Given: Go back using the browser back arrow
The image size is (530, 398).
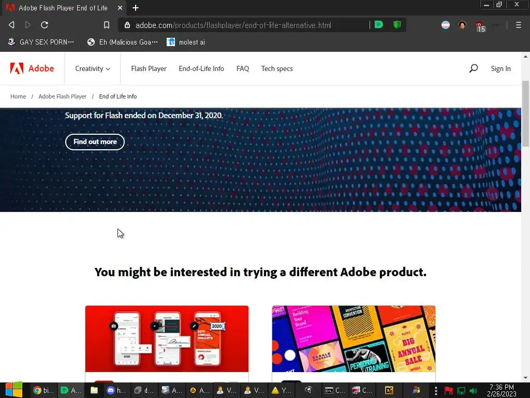Looking at the screenshot, I should [x=11, y=25].
